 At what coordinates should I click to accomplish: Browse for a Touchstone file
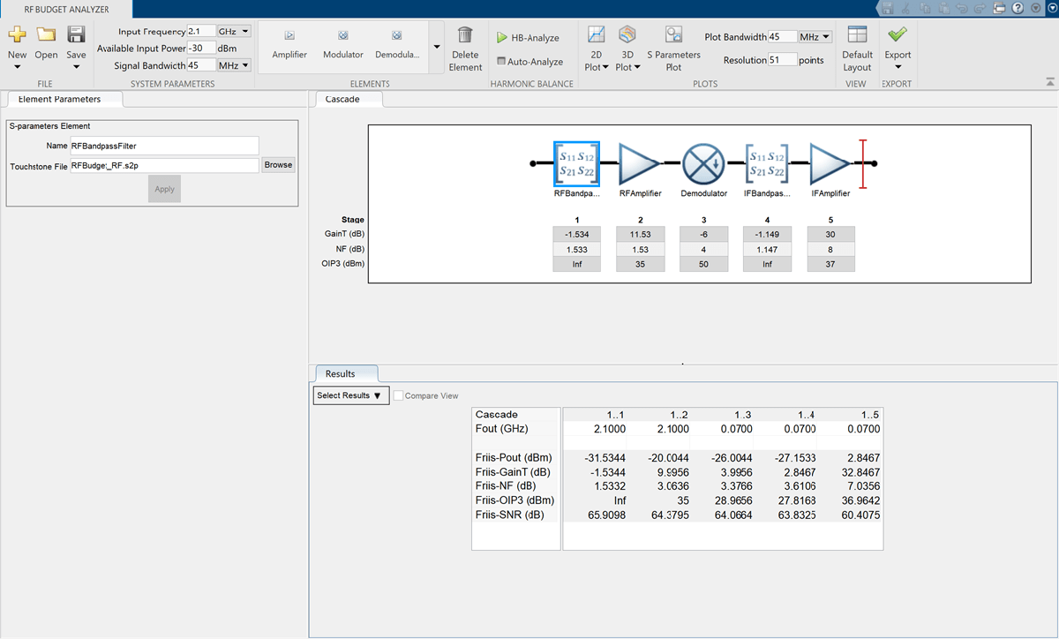[278, 165]
